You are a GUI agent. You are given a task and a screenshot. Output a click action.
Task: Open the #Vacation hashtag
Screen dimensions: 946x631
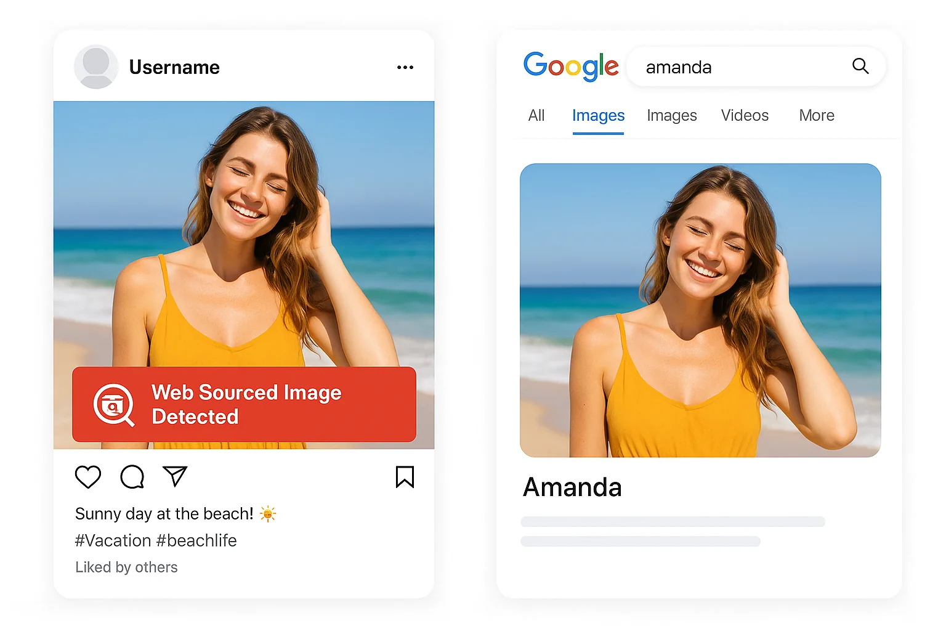pos(113,540)
